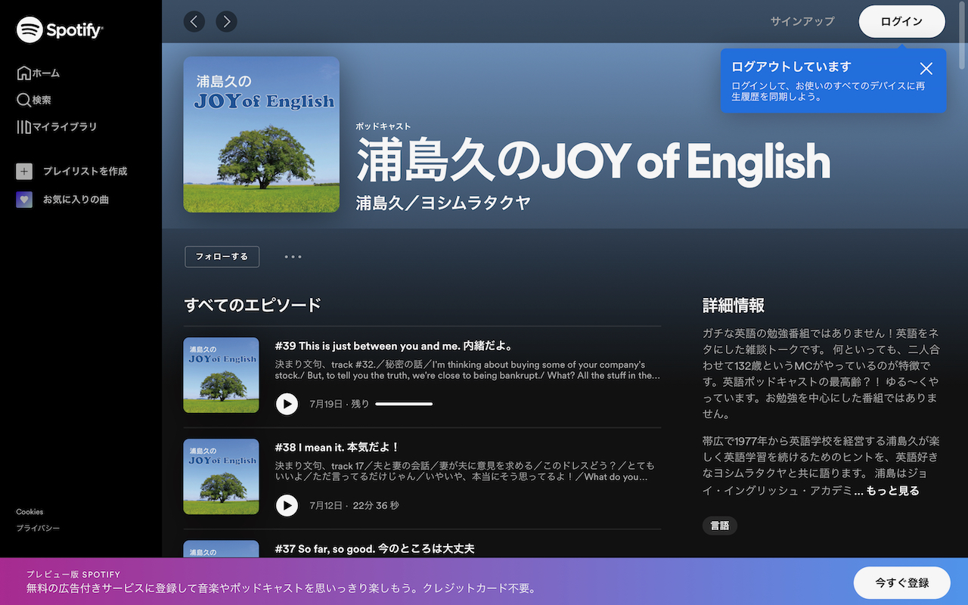Viewport: 968px width, 605px height.
Task: Click the 詳細情報 heading
Action: click(734, 306)
